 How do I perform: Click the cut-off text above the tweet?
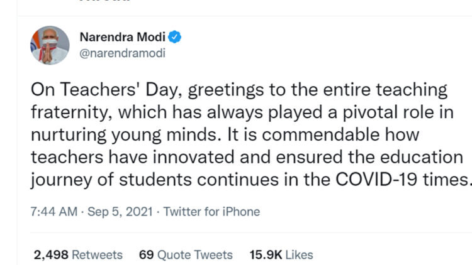point(104,1)
